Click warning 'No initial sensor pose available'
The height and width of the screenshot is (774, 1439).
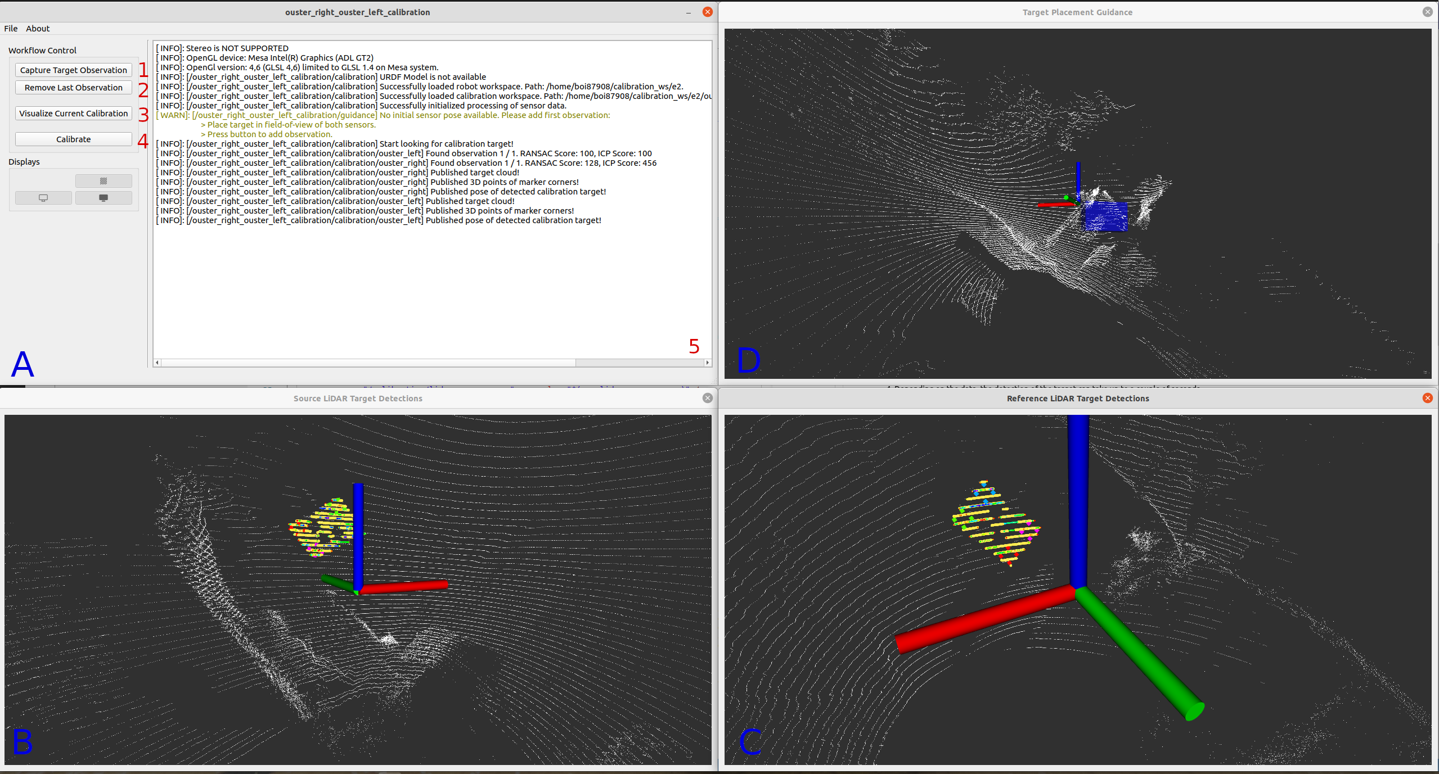click(383, 115)
